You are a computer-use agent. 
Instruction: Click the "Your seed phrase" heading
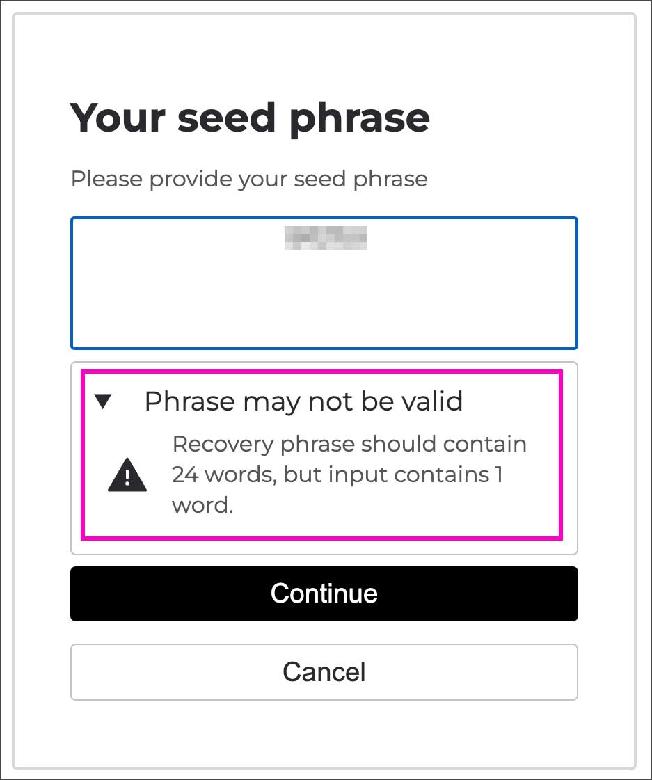[x=250, y=117]
